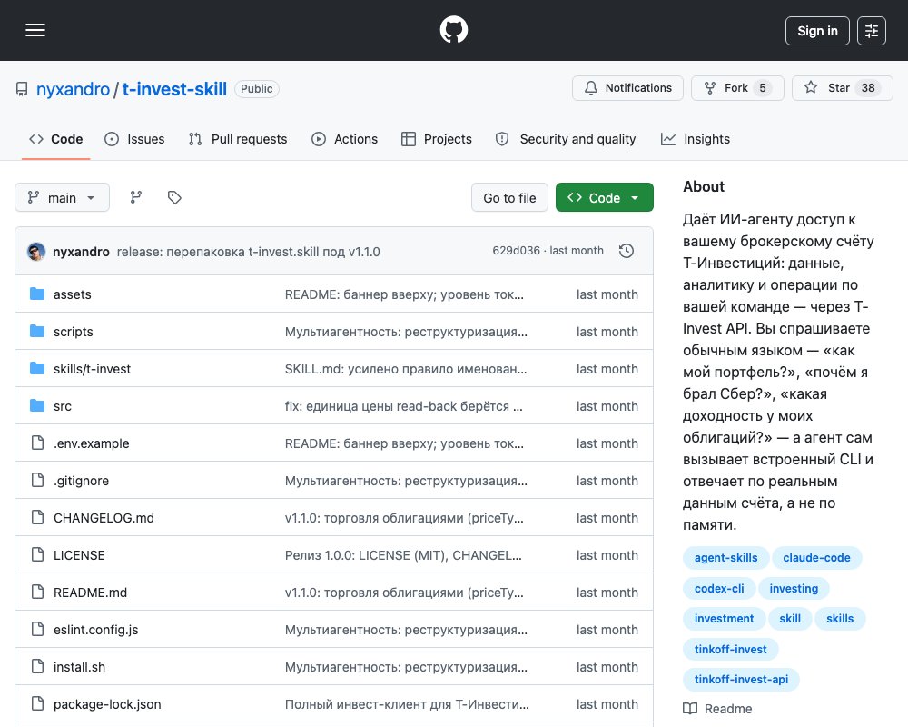Click the folder icon beside skills/t-invest
This screenshot has width=908, height=727.
37,368
